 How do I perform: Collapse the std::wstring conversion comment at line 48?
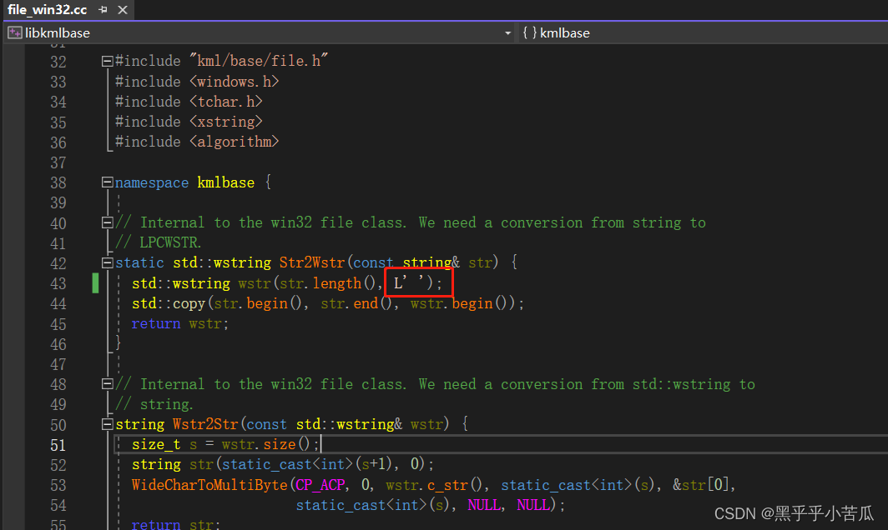click(x=107, y=383)
